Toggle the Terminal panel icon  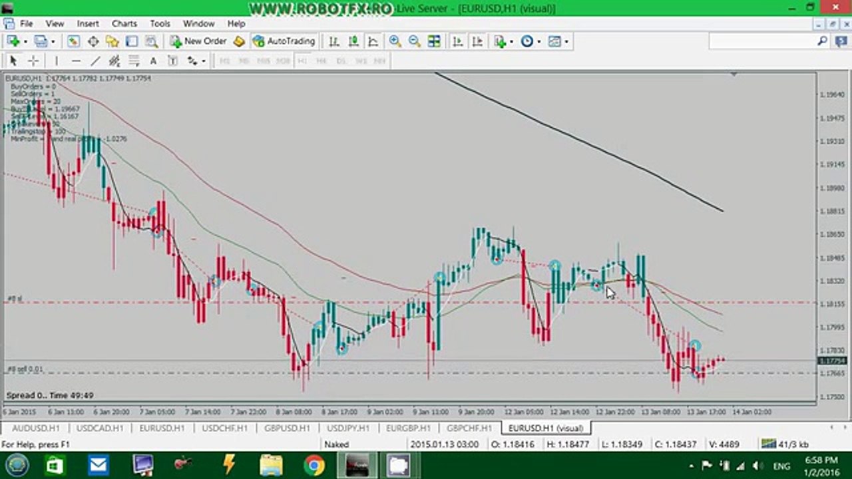coord(132,41)
